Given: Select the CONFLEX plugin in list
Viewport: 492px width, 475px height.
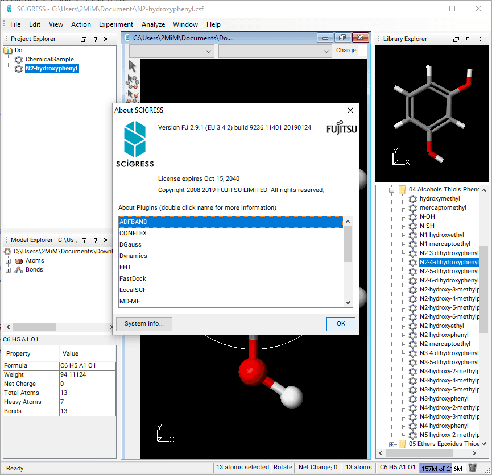Looking at the screenshot, I should coord(133,233).
